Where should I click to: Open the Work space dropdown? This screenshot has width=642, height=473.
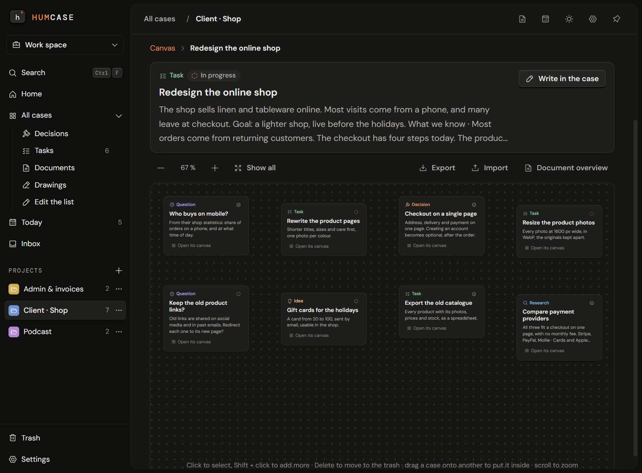tap(65, 45)
